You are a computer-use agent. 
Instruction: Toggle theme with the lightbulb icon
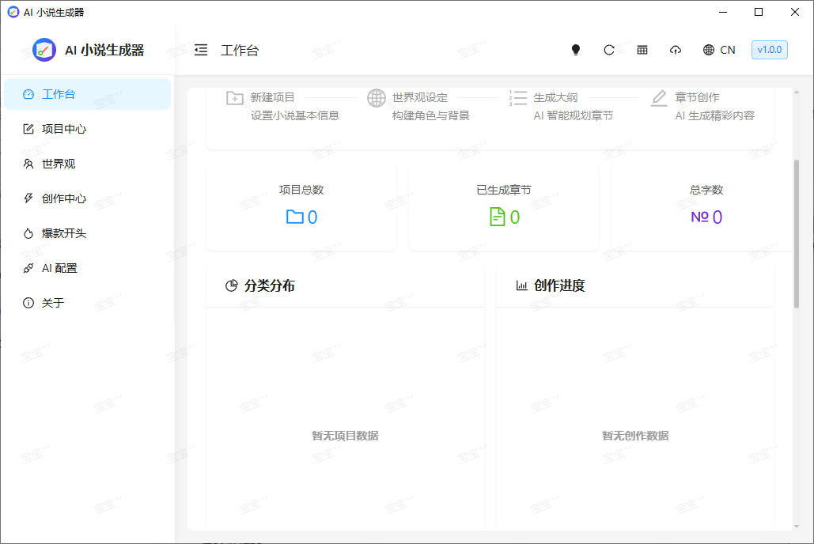click(x=576, y=50)
